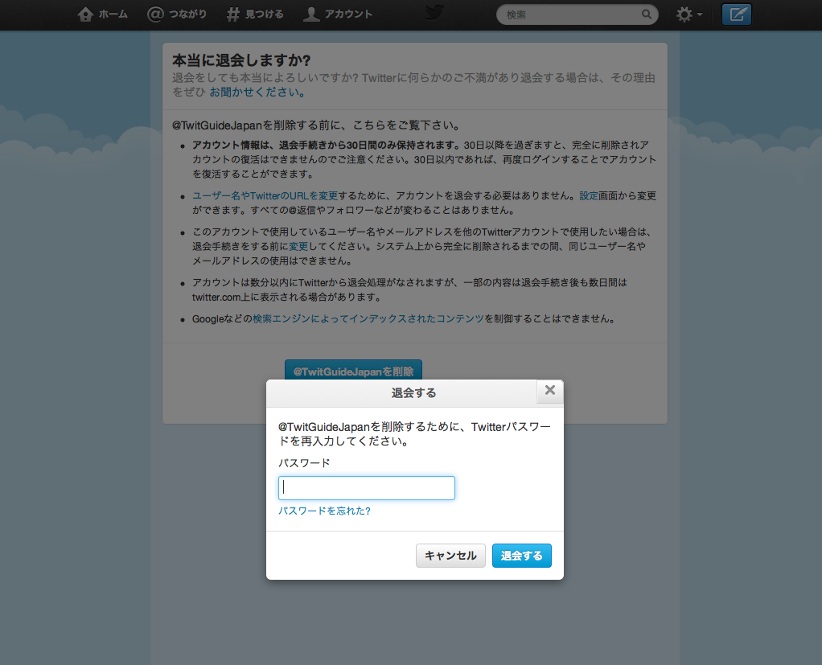Screen dimensions: 822x665
Task: Click the 変更 link in third bullet
Action: coord(298,246)
